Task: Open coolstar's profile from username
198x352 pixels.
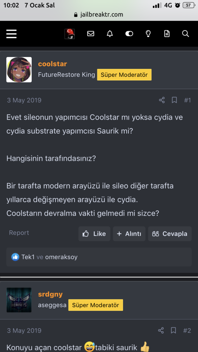Action: [52, 64]
